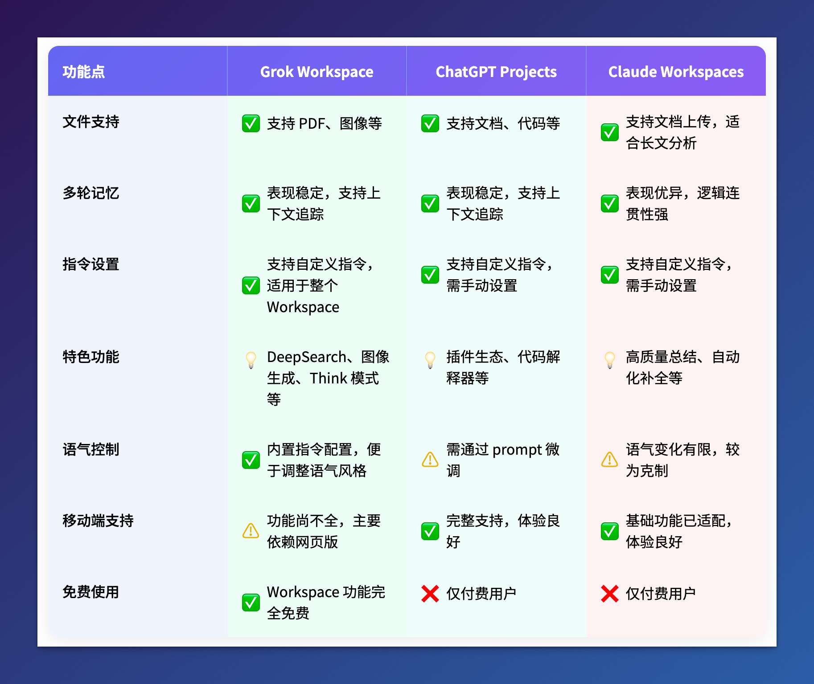The image size is (814, 684).
Task: Click the warning icon beside 功能尚不全，主要依赖网页版
Action: point(251,531)
